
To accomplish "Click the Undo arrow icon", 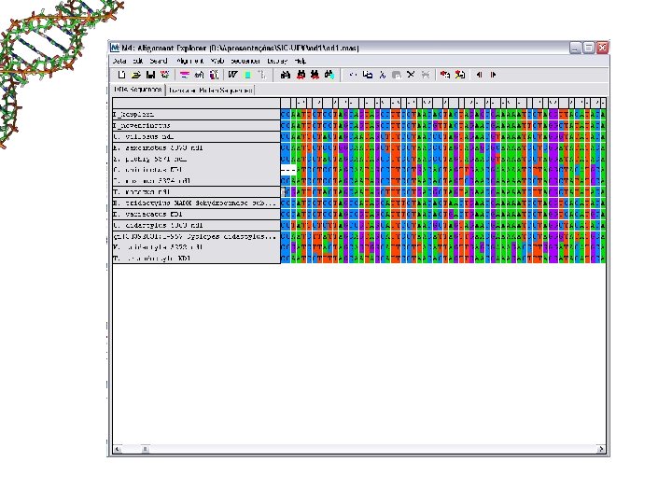I will coord(353,75).
